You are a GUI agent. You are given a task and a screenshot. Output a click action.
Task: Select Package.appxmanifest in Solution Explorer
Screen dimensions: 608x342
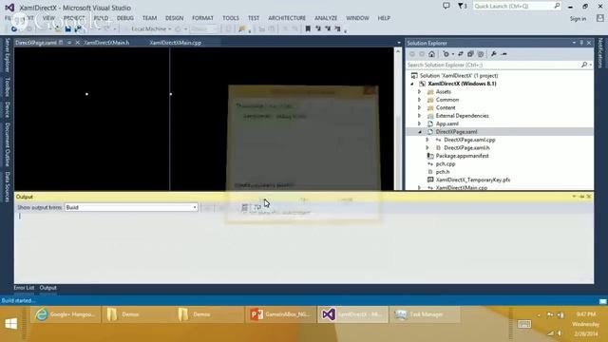click(x=463, y=156)
